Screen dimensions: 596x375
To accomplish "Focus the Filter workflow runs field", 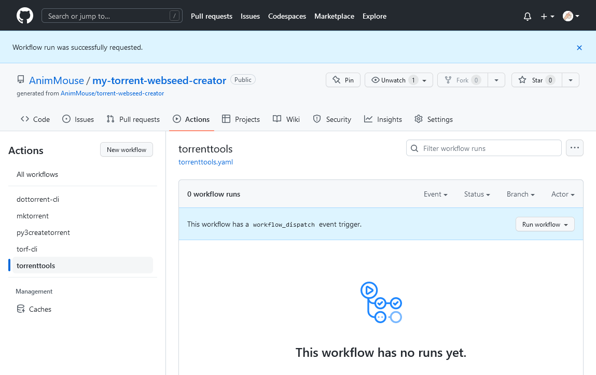I will (483, 148).
